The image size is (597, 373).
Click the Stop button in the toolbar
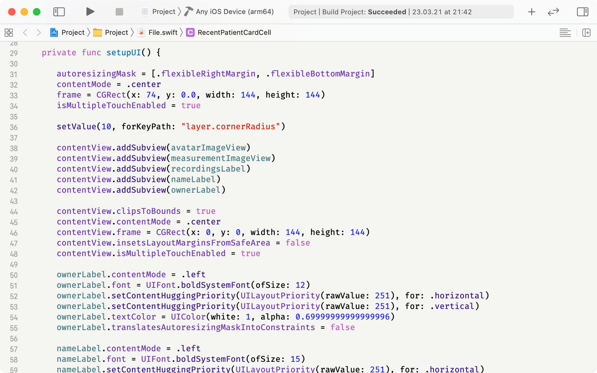click(119, 12)
